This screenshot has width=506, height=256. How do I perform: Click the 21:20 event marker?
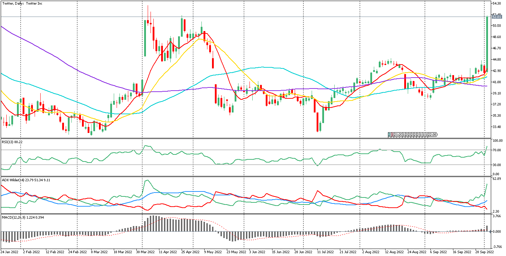(398, 135)
